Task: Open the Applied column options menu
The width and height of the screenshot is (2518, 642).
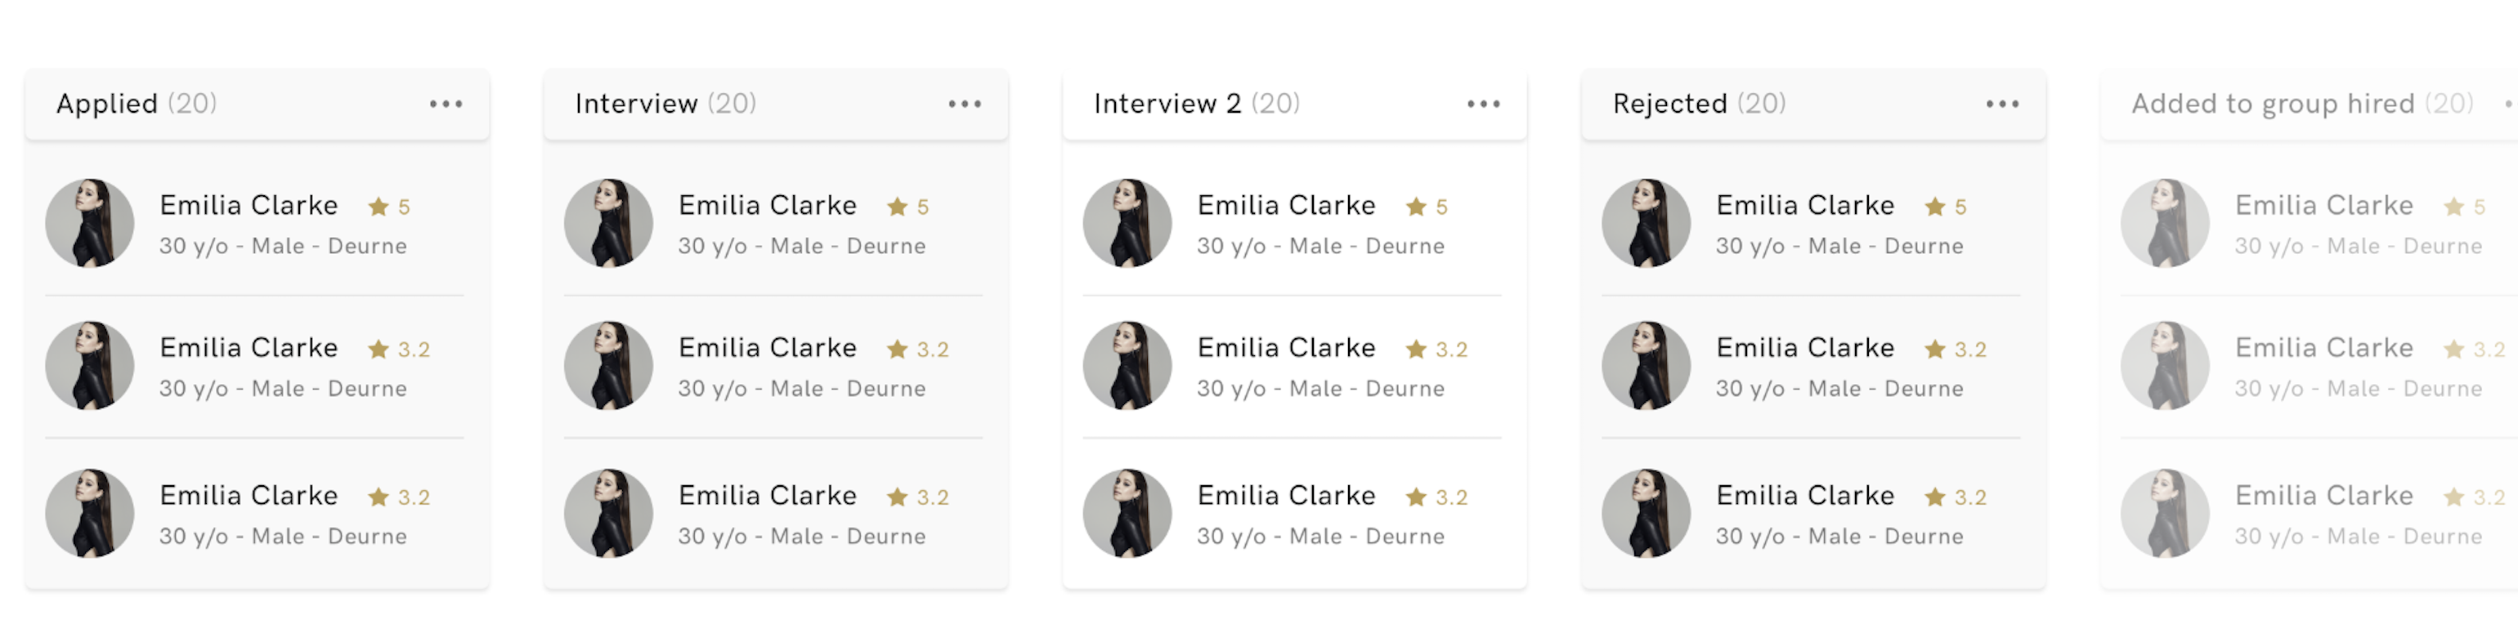Action: click(x=446, y=104)
